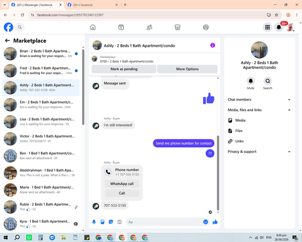Record a voice clip with the microphone icon

click(x=94, y=222)
